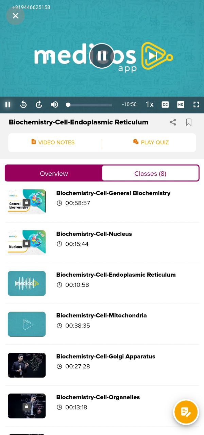Mute the video volume
The height and width of the screenshot is (435, 204).
(54, 104)
